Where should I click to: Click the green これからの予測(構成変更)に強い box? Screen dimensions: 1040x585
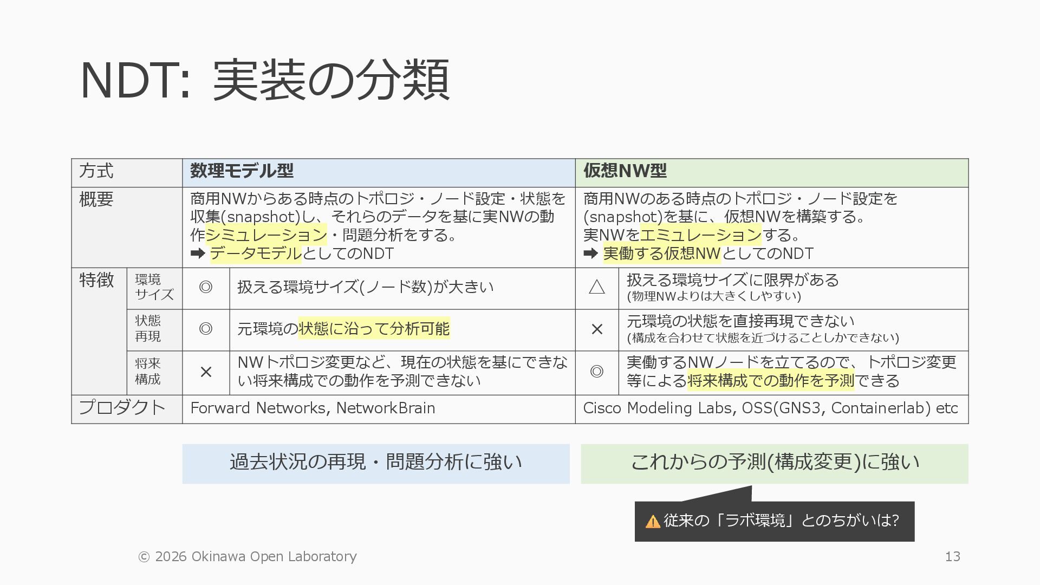[x=774, y=463]
